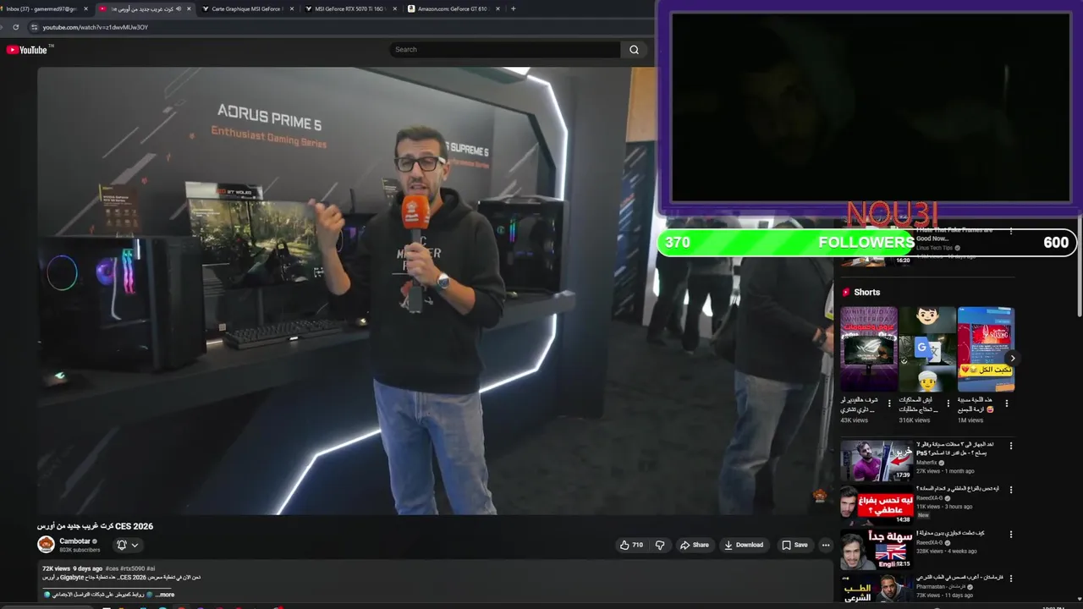Close the Amazon GeForce GT 610 tab
The height and width of the screenshot is (609, 1083).
pyautogui.click(x=498, y=8)
